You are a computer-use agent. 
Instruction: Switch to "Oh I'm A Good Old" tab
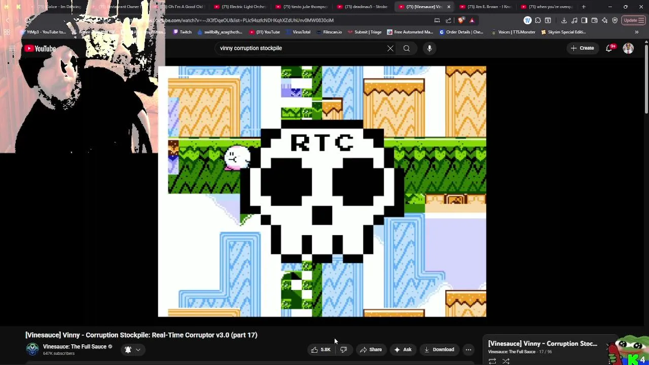(181, 7)
